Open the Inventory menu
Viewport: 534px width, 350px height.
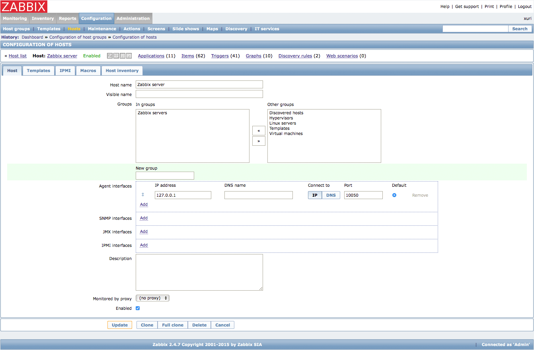click(43, 18)
